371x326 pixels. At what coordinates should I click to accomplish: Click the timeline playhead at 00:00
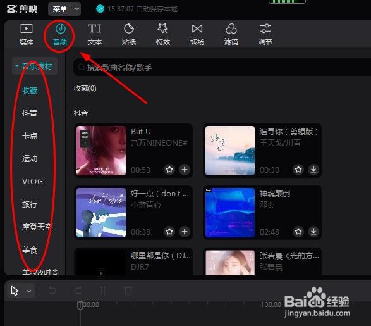(x=80, y=305)
